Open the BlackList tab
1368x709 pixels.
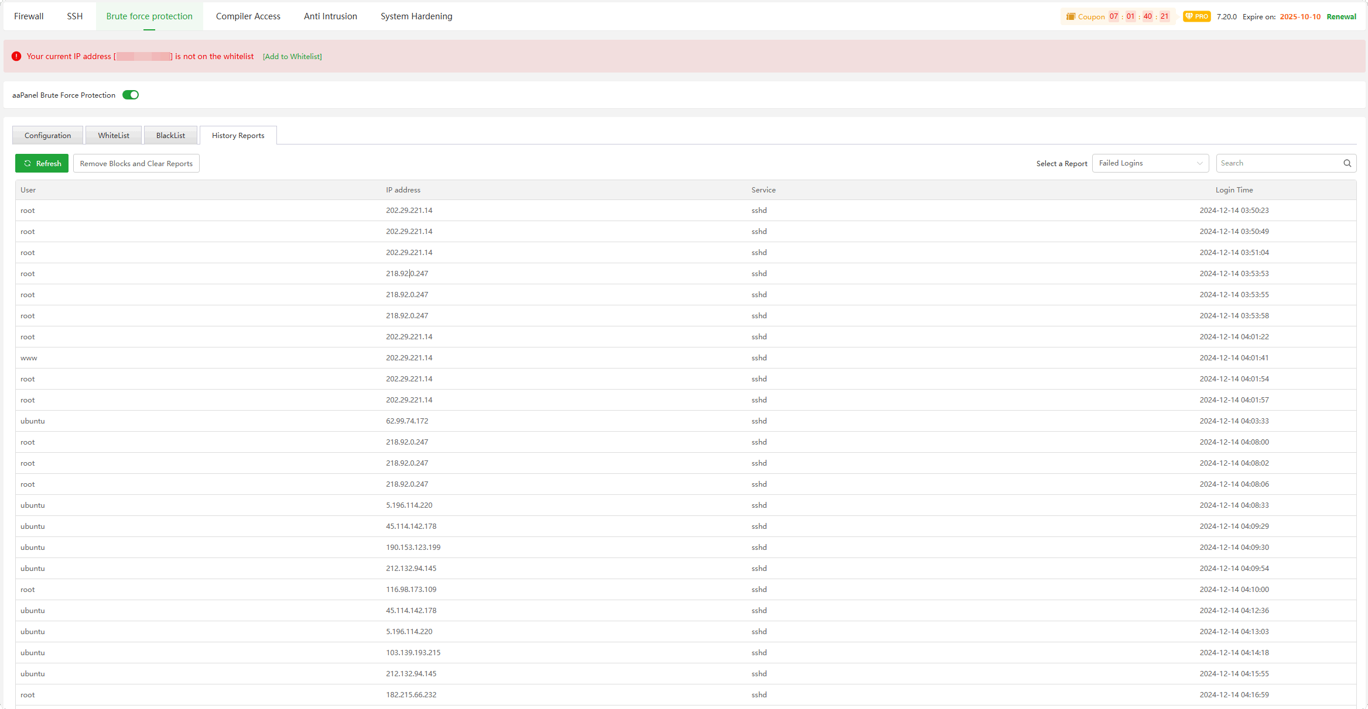point(170,135)
